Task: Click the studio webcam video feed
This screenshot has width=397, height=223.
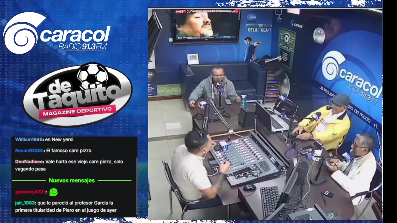Action: pyautogui.click(x=265, y=114)
